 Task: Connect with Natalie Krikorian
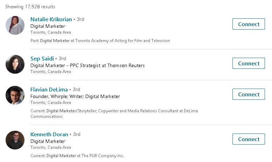click(249, 24)
